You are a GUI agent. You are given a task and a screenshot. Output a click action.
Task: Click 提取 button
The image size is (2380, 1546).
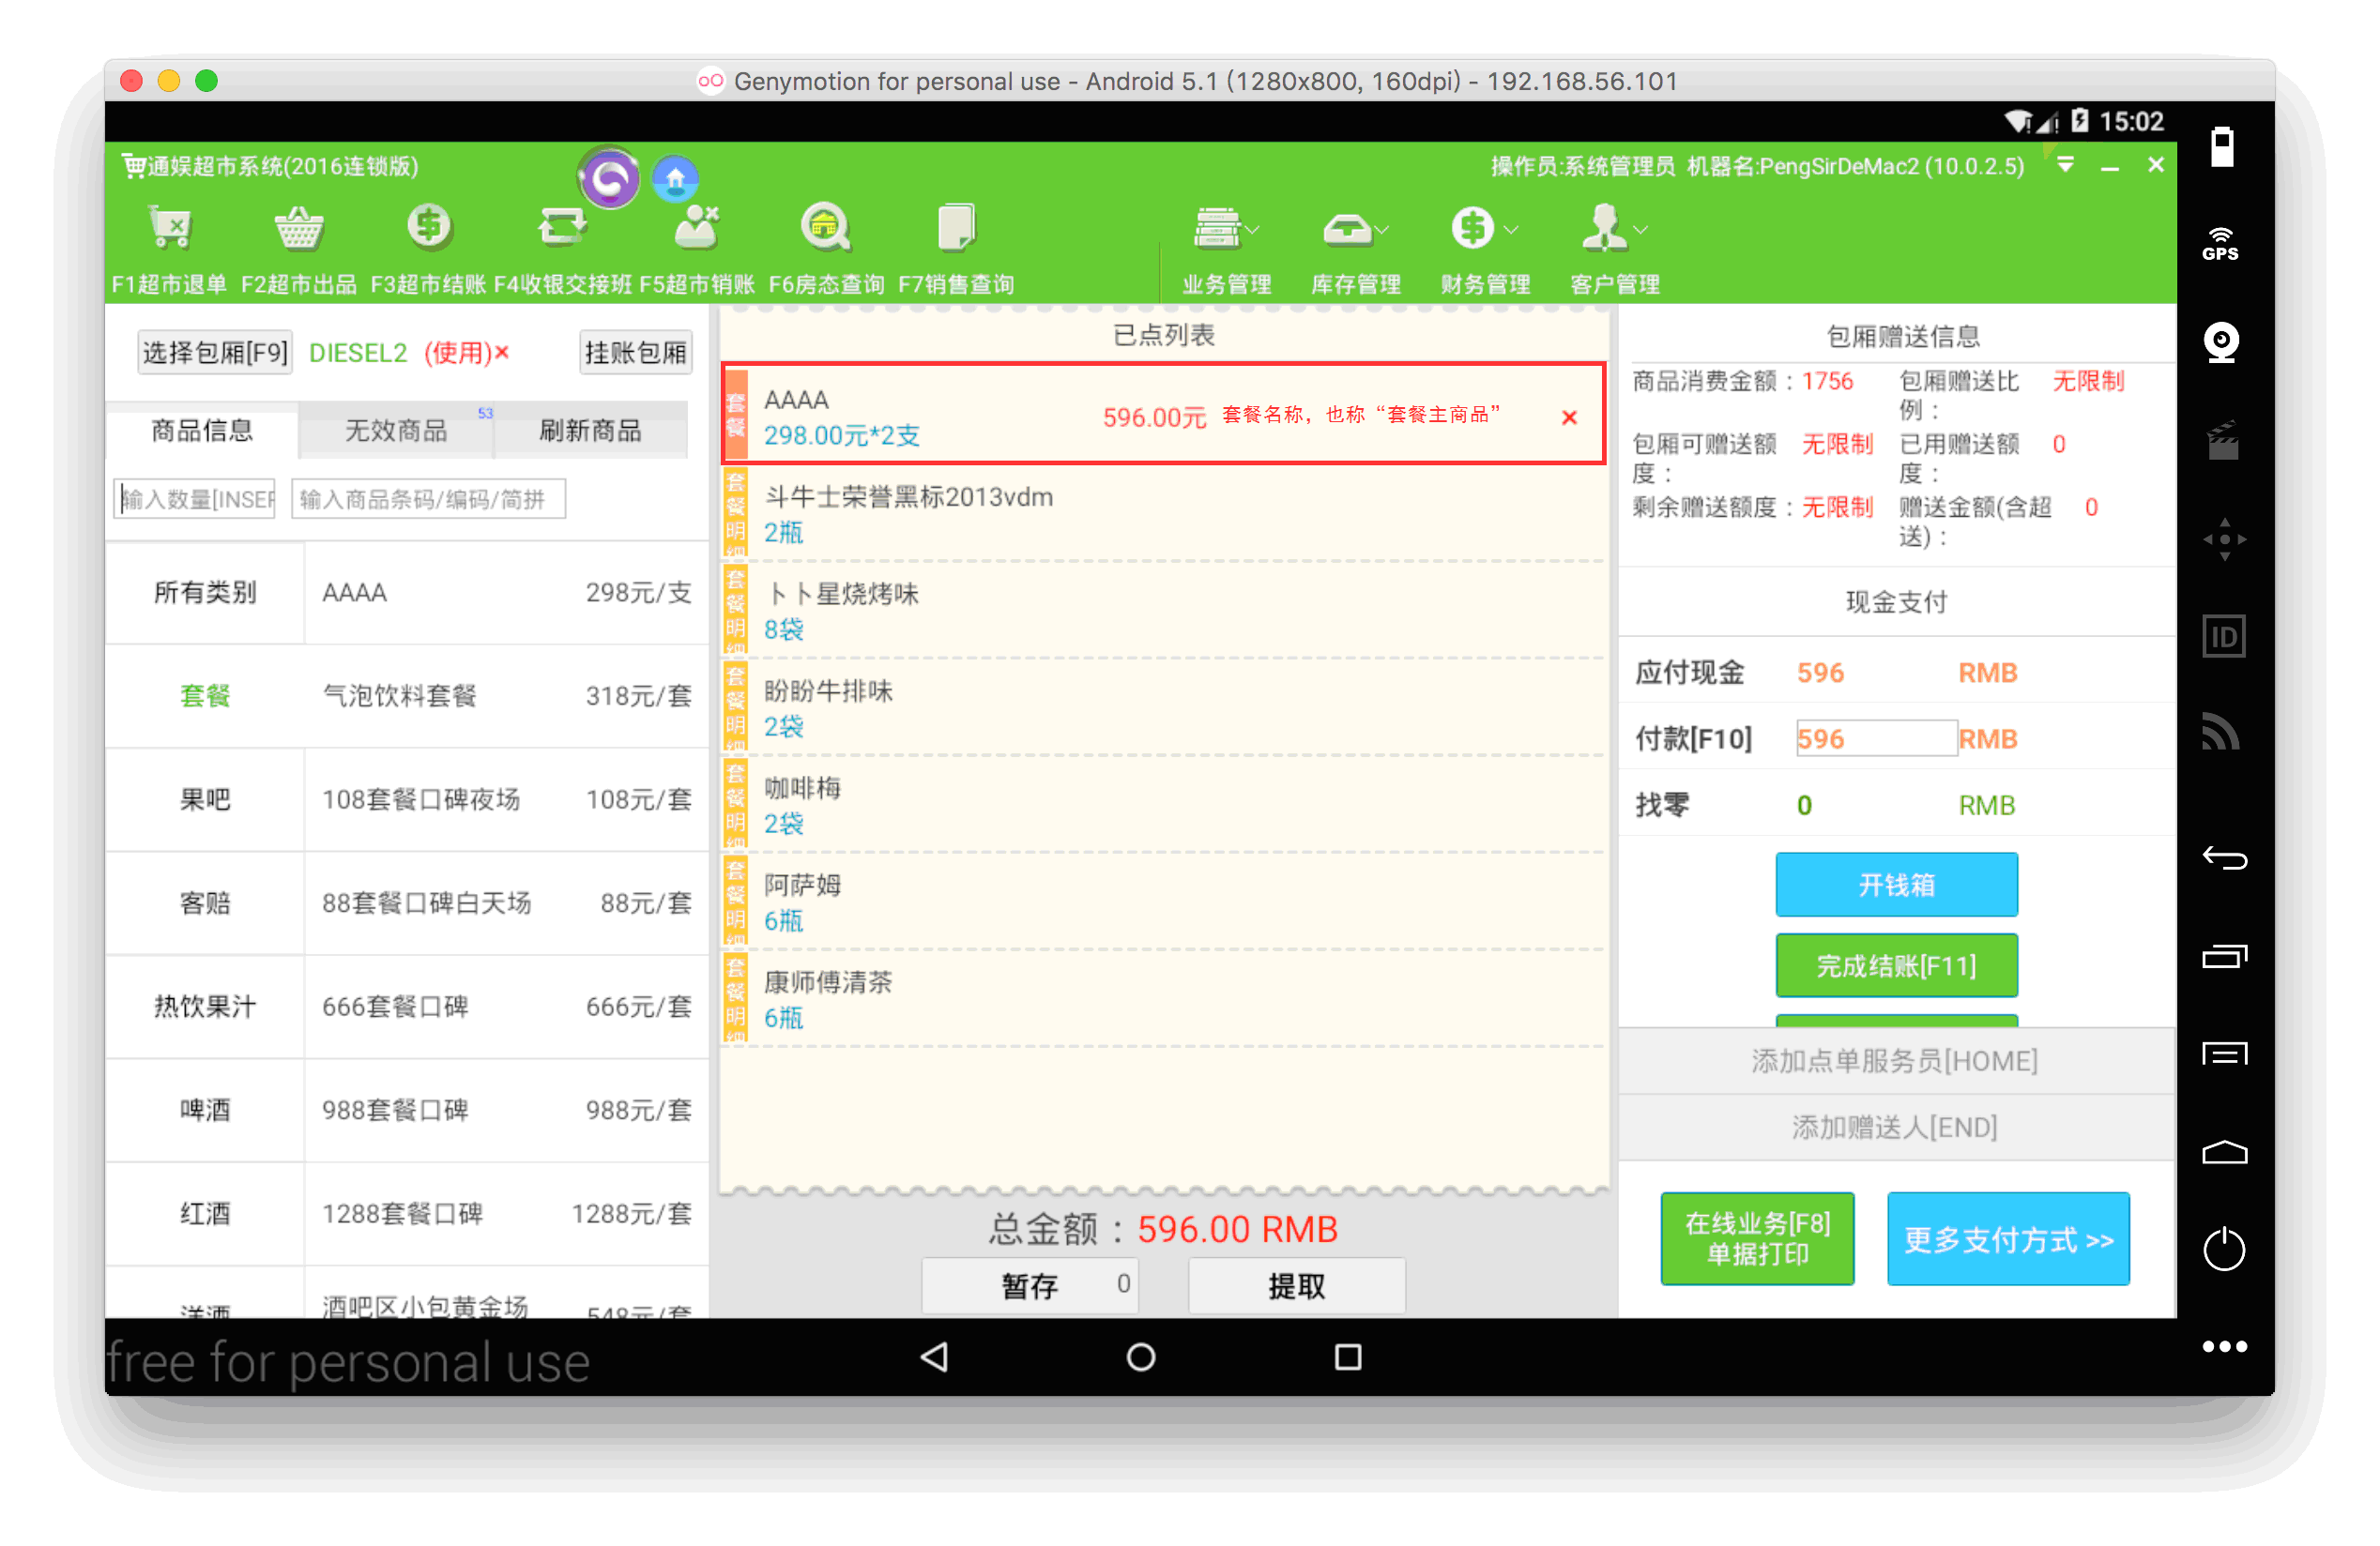point(1295,1285)
